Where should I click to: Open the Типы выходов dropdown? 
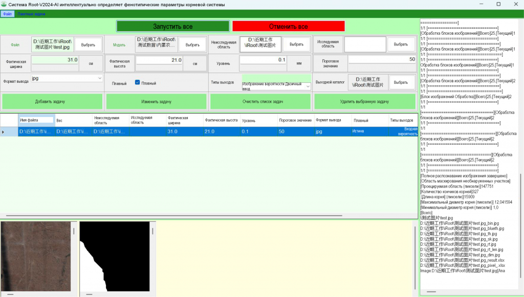(276, 86)
